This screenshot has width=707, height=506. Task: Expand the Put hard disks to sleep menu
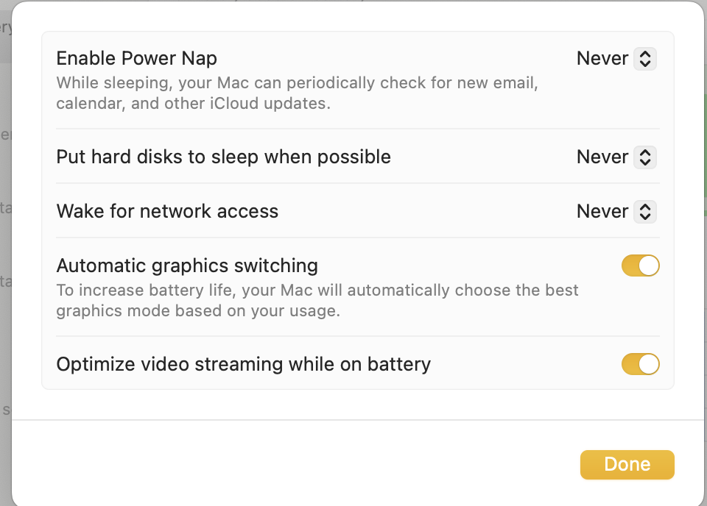tap(602, 157)
